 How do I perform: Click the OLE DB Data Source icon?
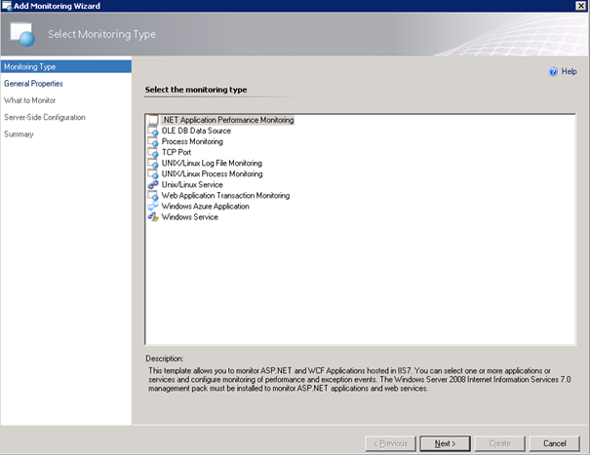tap(153, 131)
